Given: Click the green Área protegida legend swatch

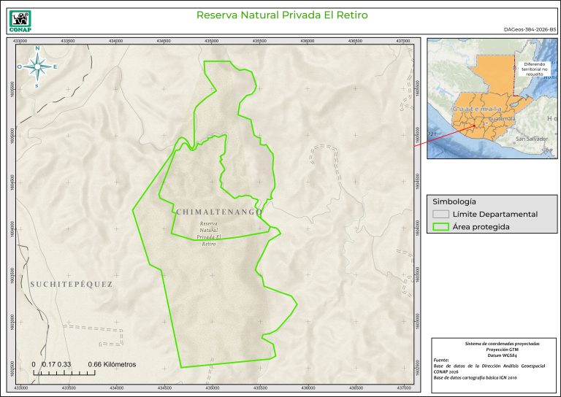Looking at the screenshot, I should click(x=440, y=227).
